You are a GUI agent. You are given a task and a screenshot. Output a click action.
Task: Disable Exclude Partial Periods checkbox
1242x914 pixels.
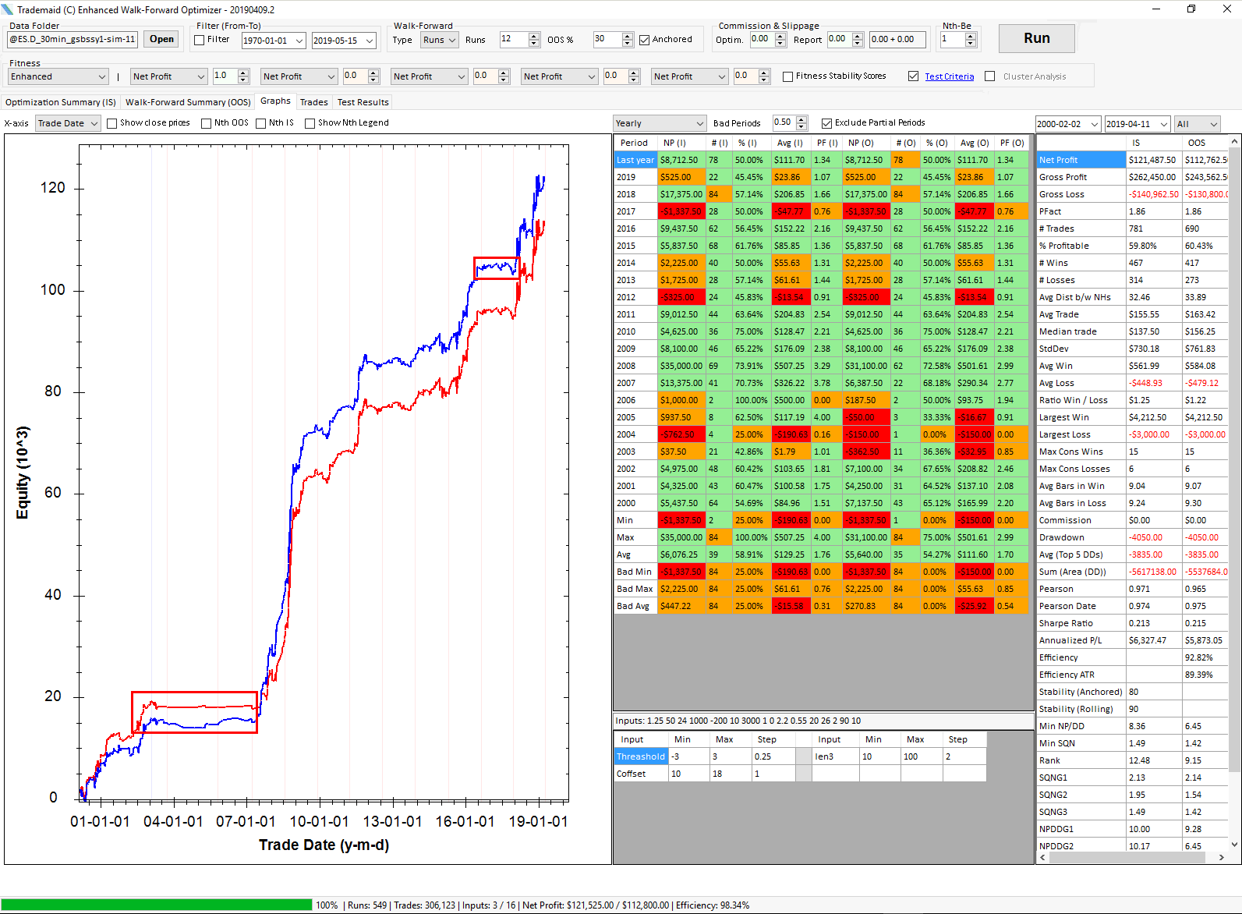(x=827, y=123)
